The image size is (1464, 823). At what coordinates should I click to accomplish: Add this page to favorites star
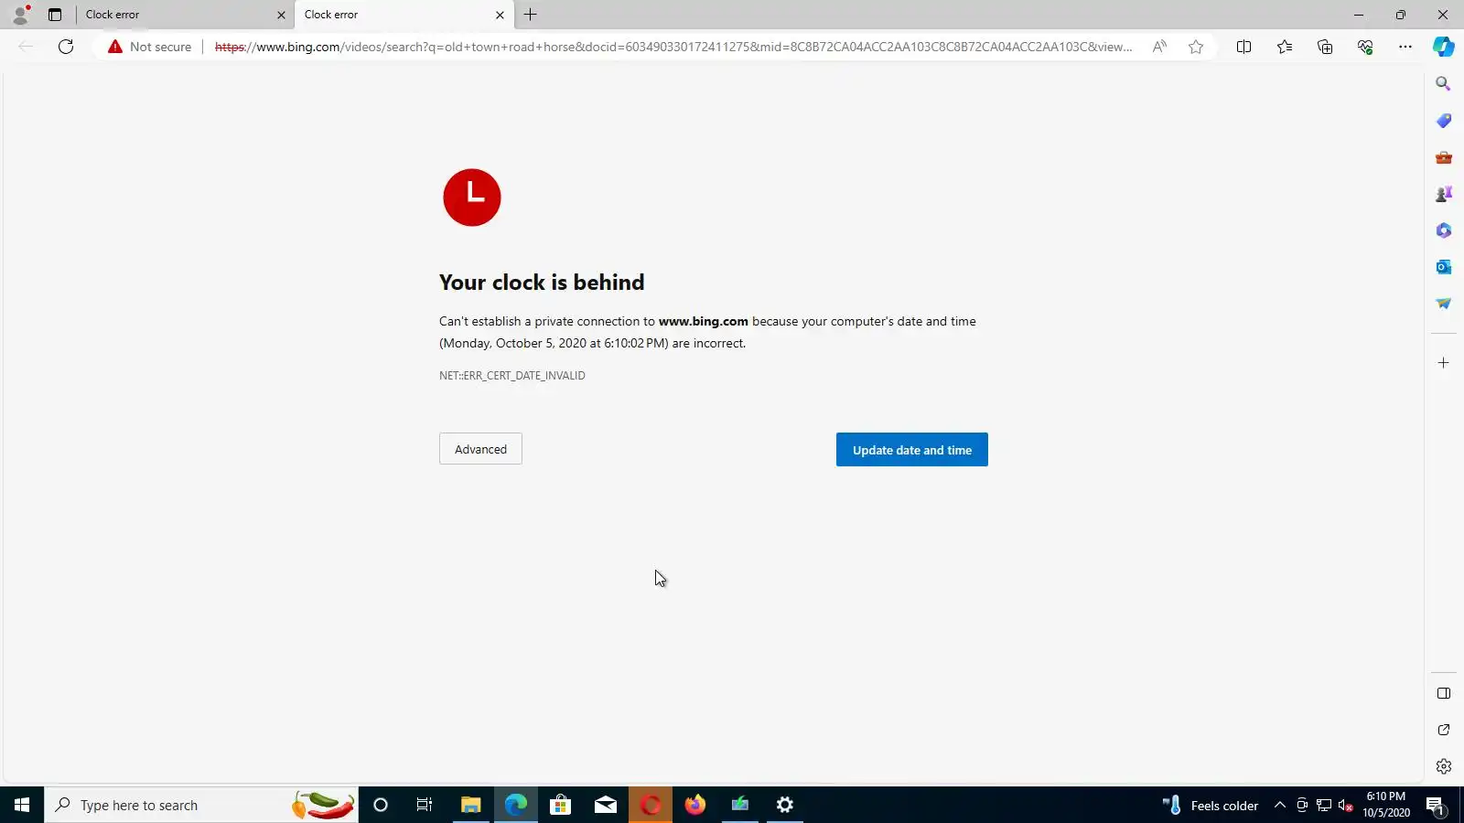tap(1196, 47)
